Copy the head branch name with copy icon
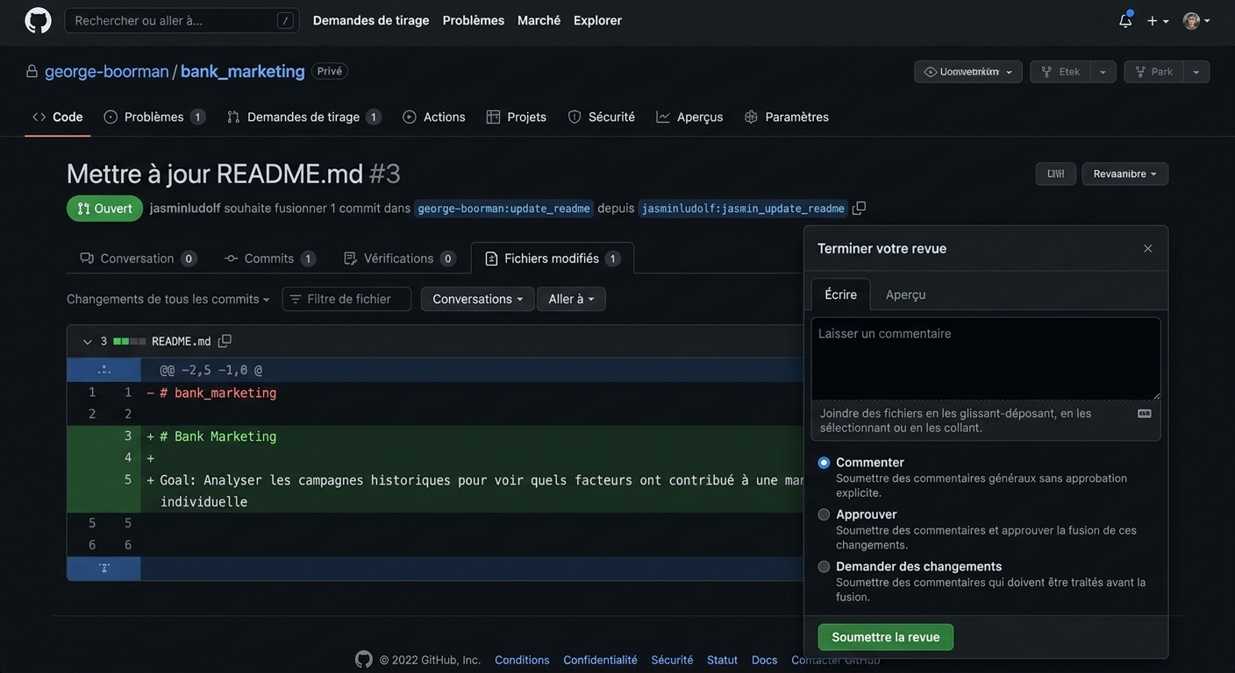1235x673 pixels. [x=860, y=208]
